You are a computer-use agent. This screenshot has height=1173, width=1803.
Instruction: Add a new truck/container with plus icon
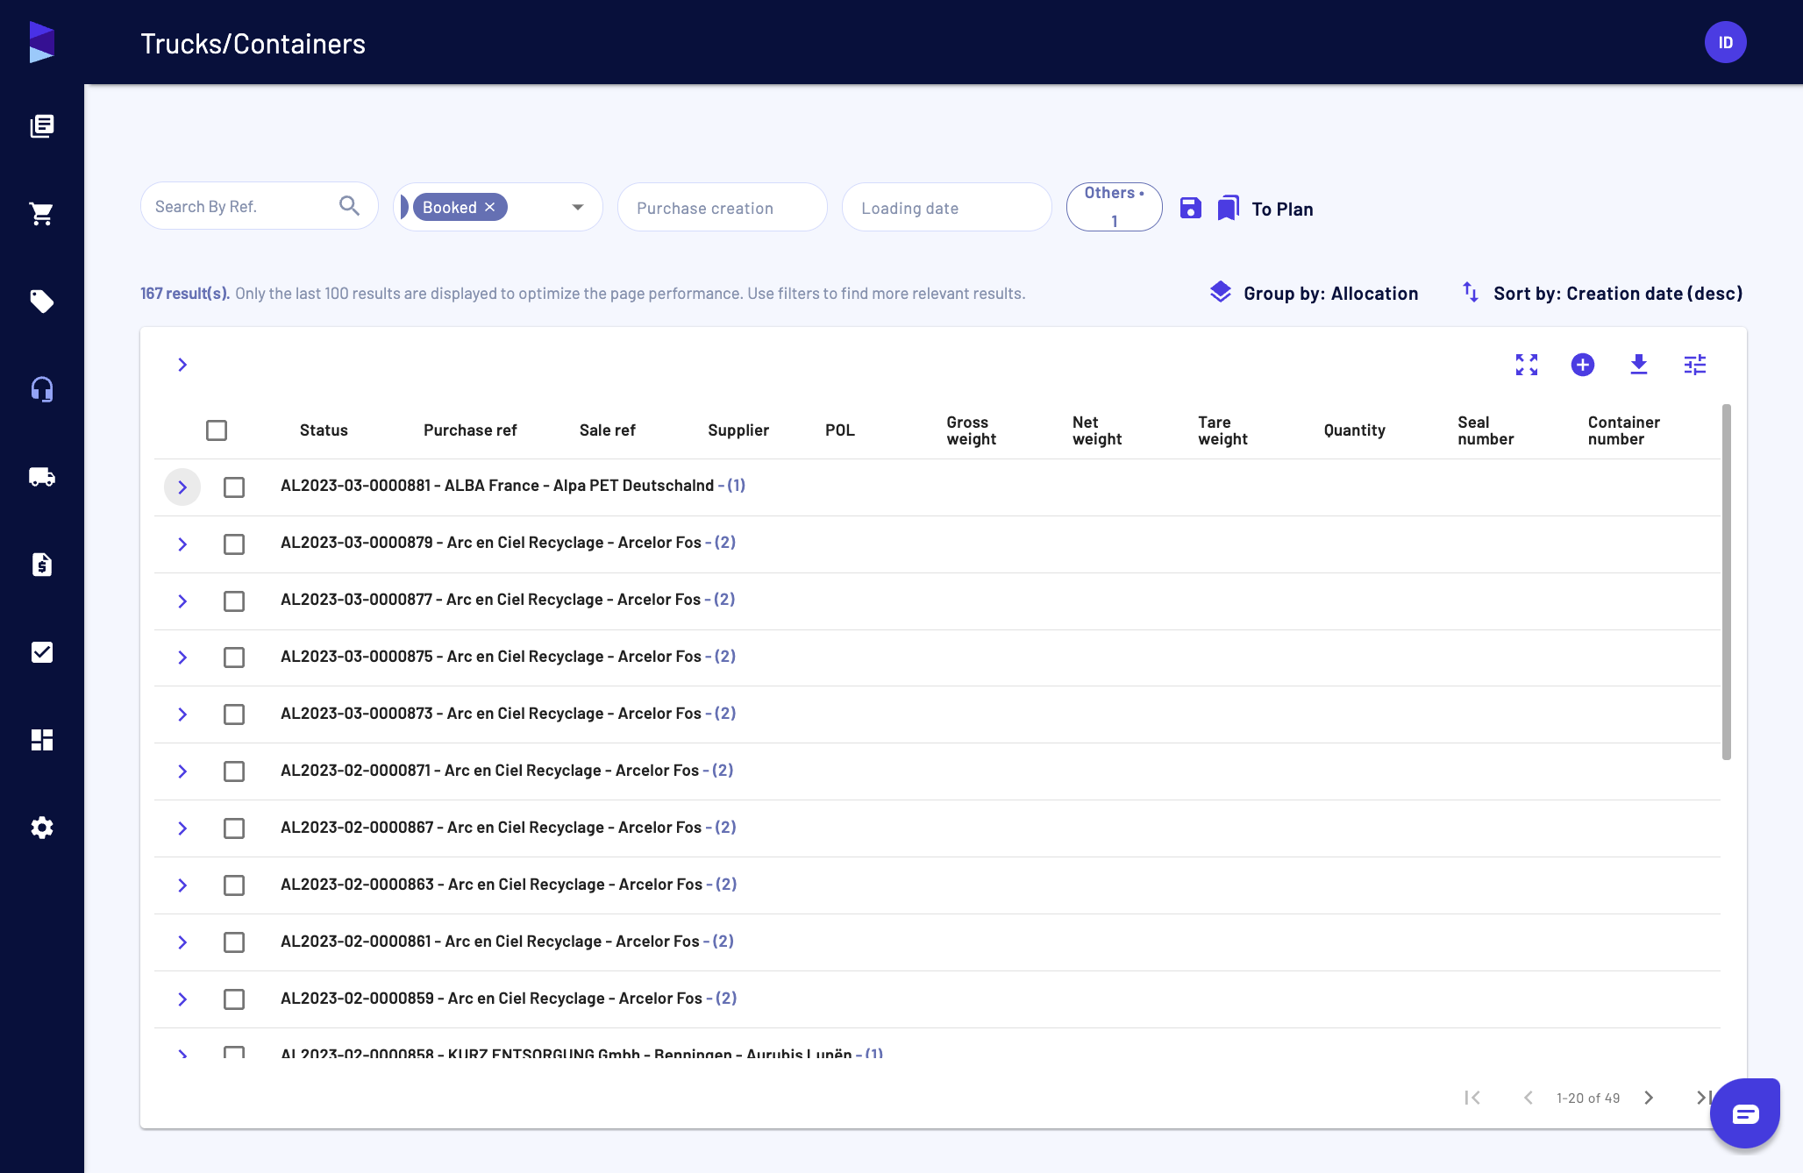pyautogui.click(x=1583, y=365)
